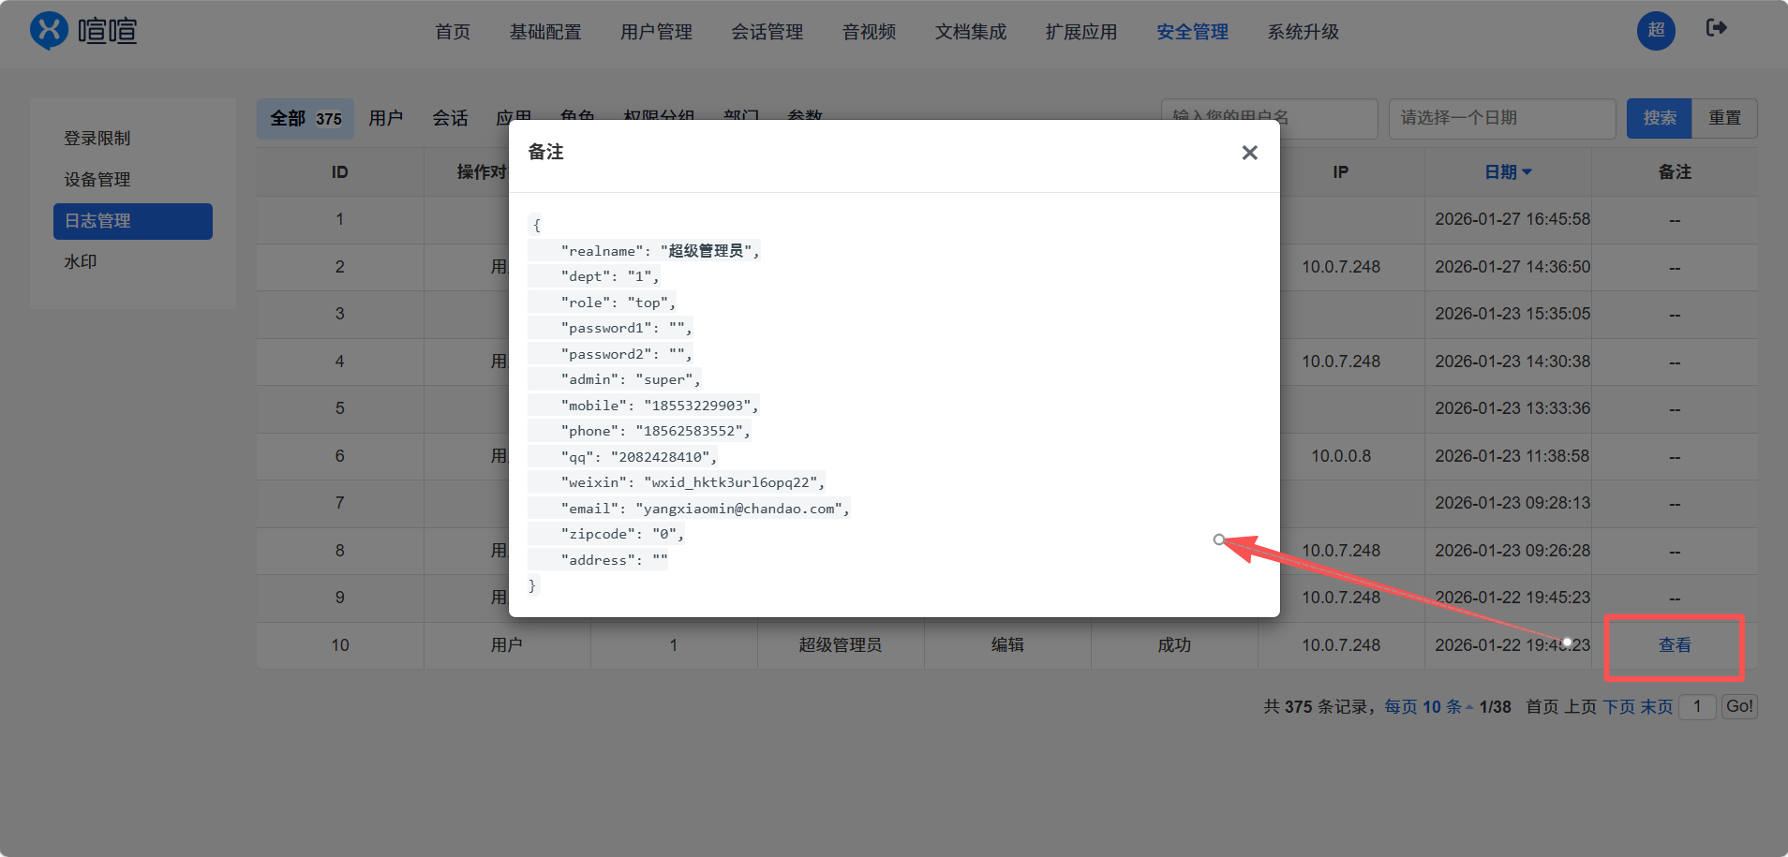Click date cell 2026-01-23 11:38:58
Viewport: 1788px width, 857px height.
tap(1512, 456)
